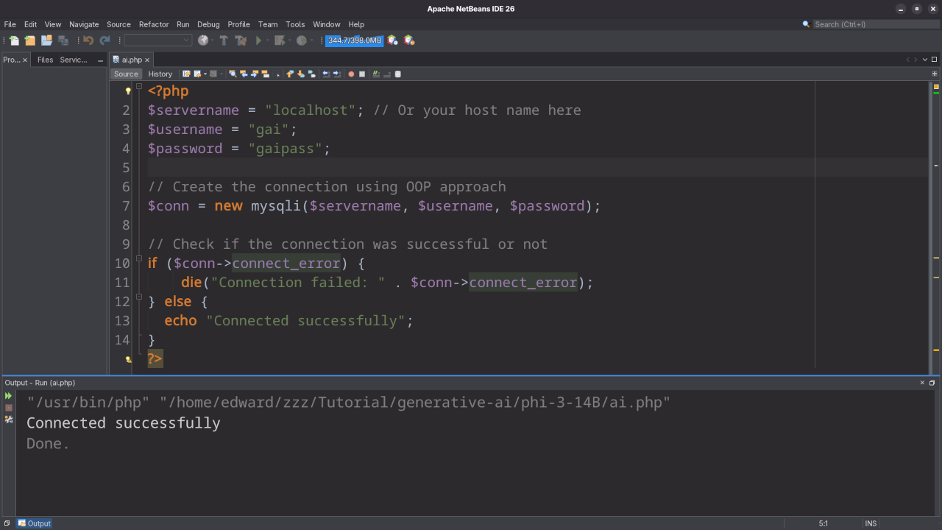Select the ai.php editor tab

131,60
